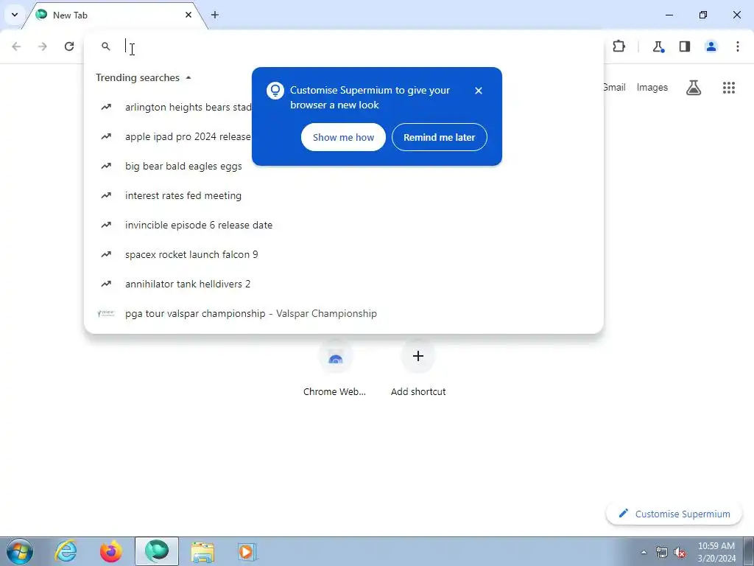Select the New Tab tab
Viewport: 754px width, 566px height.
(116, 15)
